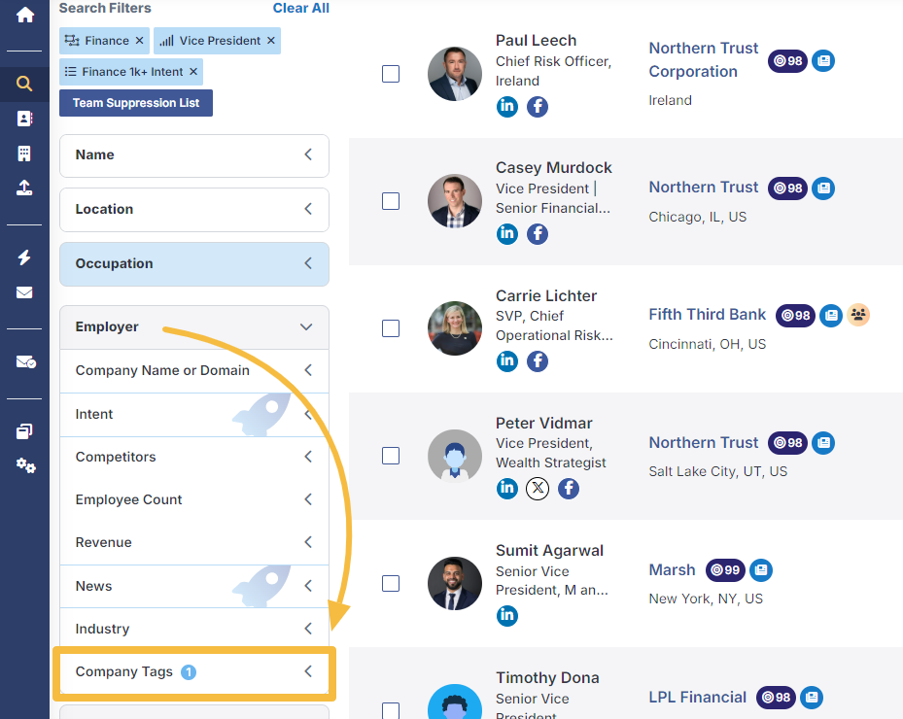Remove the Vice President filter chip
This screenshot has height=719, width=903.
pyautogui.click(x=271, y=41)
